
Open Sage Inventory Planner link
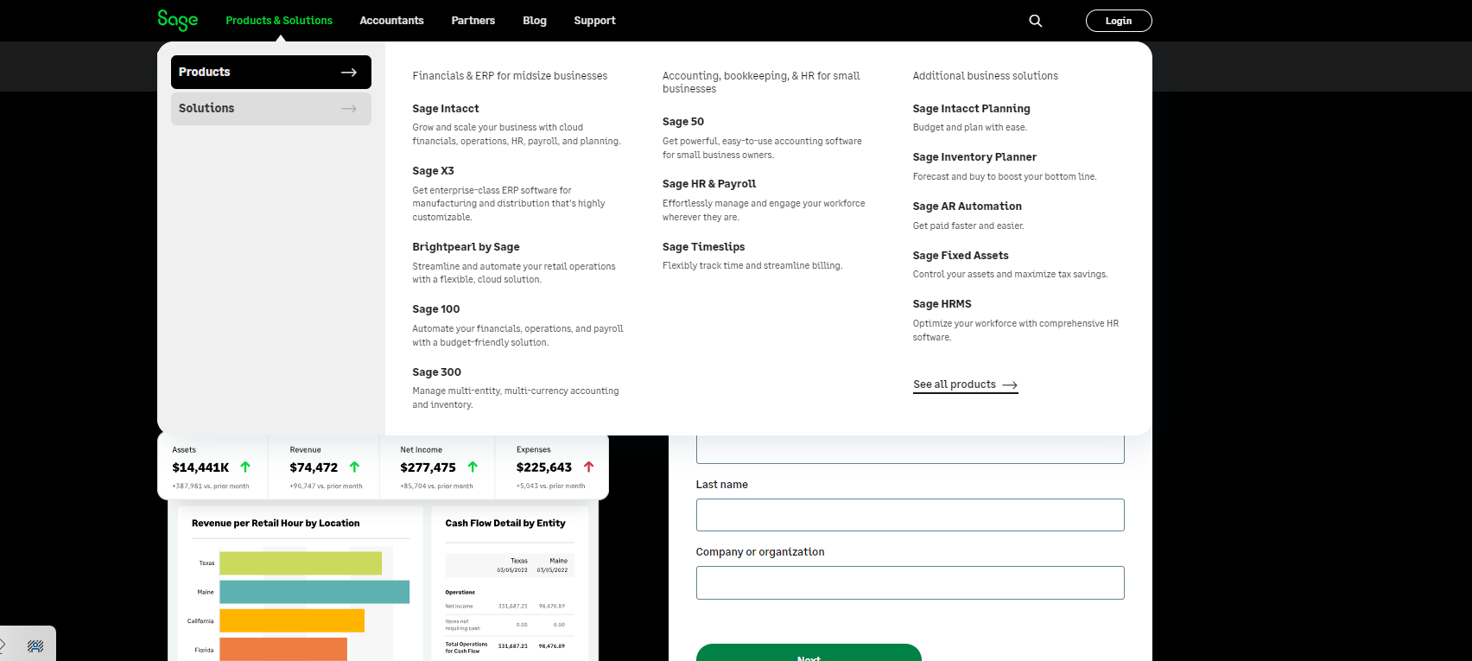click(x=974, y=157)
